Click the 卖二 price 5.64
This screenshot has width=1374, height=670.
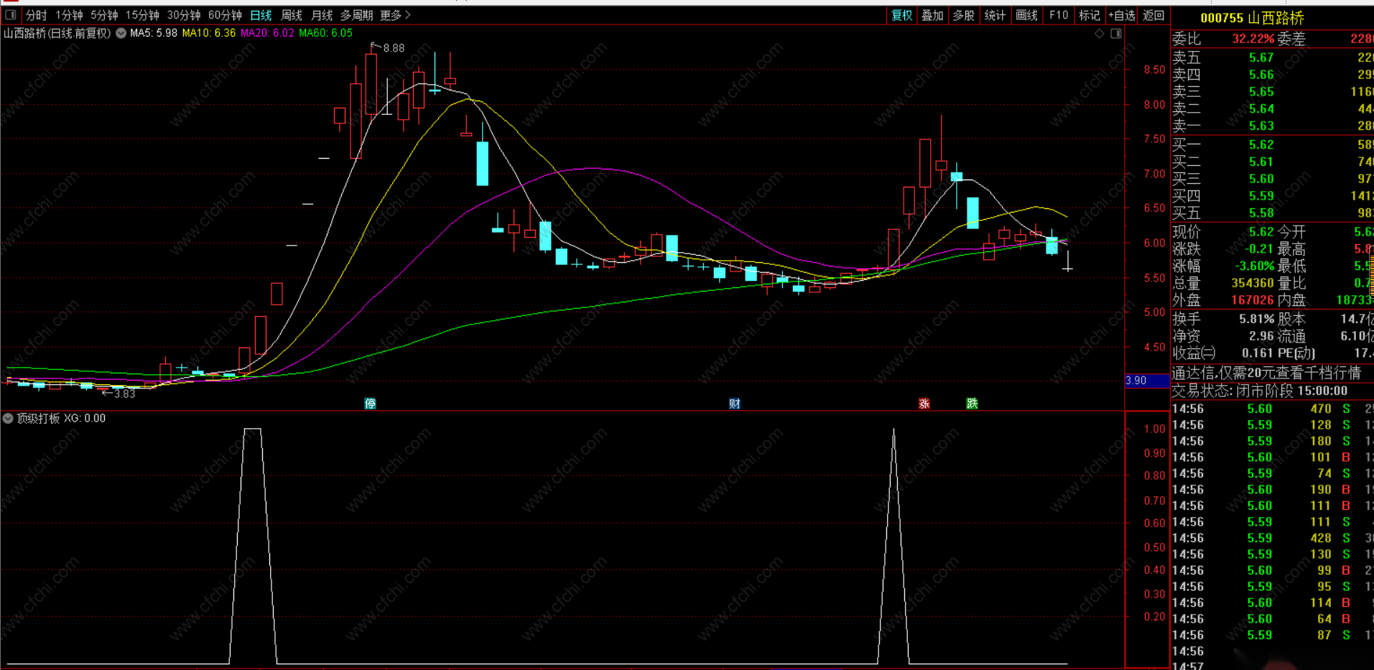click(x=1261, y=109)
